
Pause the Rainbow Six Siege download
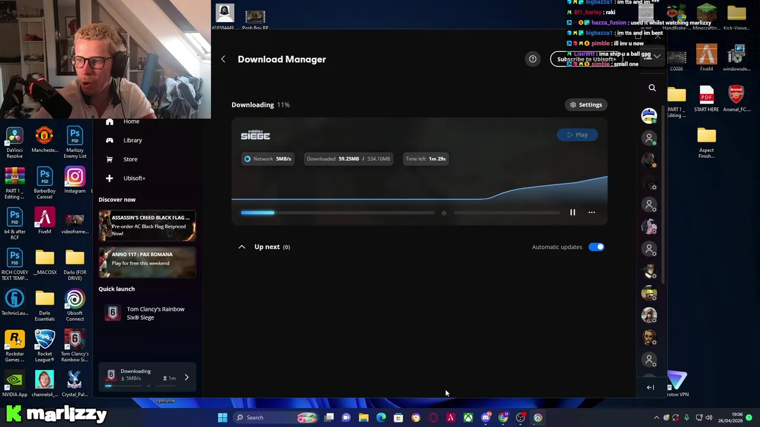click(572, 212)
